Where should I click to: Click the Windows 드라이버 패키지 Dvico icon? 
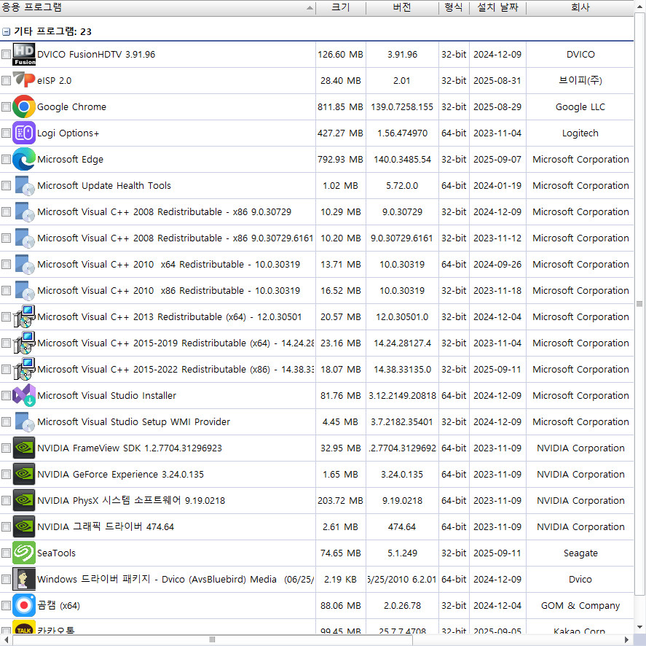point(24,579)
